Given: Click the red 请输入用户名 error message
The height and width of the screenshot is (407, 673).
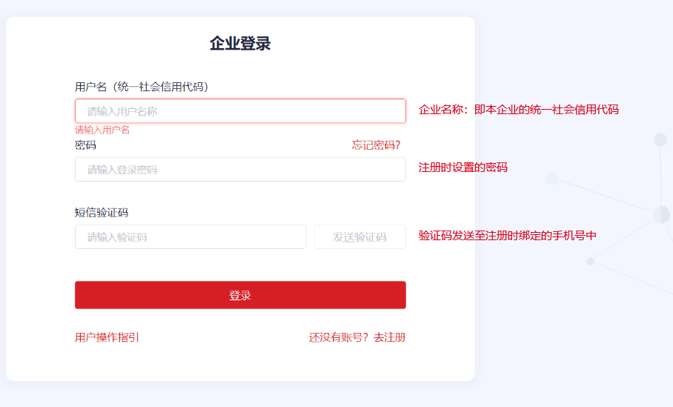Looking at the screenshot, I should (x=102, y=130).
